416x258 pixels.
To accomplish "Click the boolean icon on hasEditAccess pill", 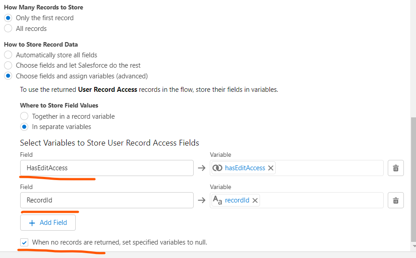I will 217,168.
